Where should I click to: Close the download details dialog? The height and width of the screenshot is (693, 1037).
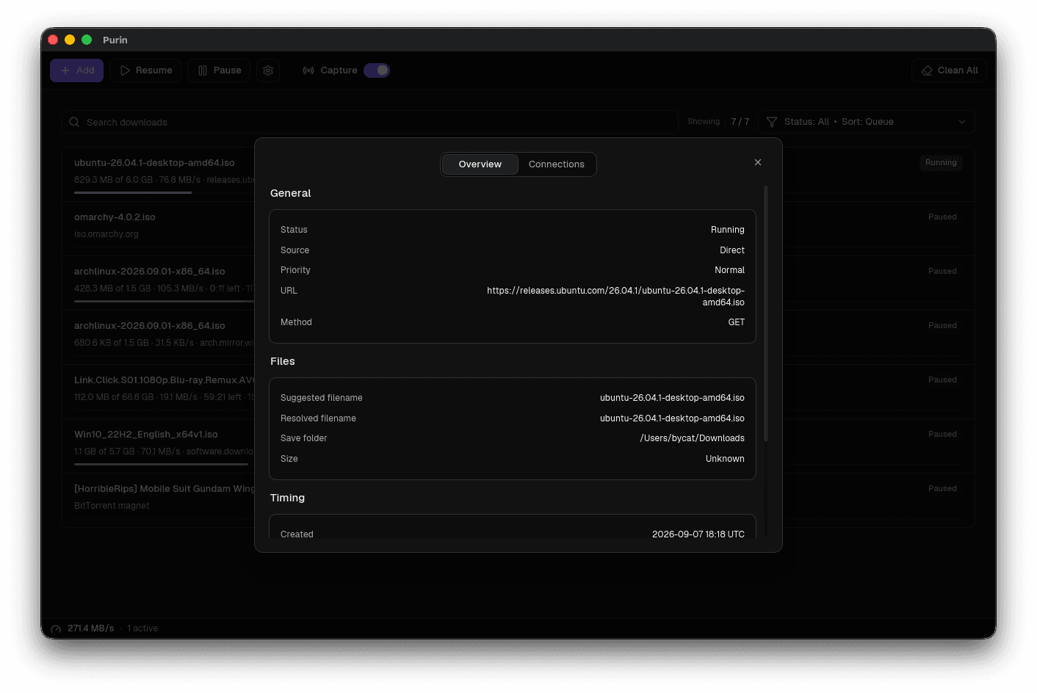pos(758,162)
